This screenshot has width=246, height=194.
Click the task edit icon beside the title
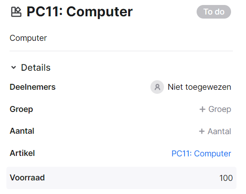point(16,12)
